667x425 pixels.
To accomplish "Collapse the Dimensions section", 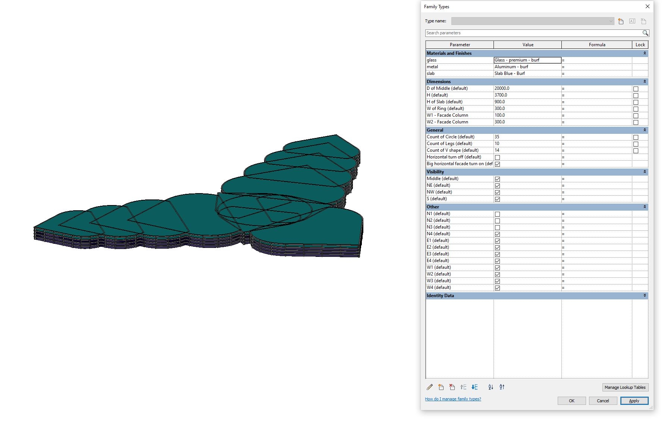I will pos(644,81).
